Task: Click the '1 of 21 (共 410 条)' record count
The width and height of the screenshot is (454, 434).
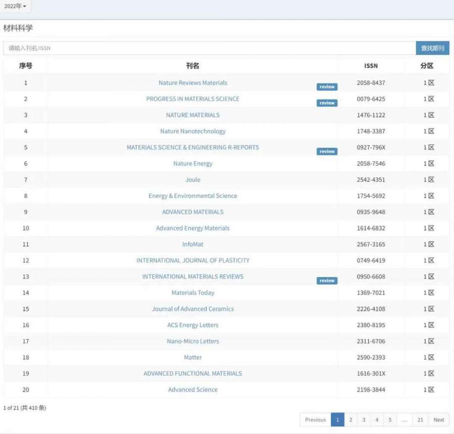Action: 25,408
